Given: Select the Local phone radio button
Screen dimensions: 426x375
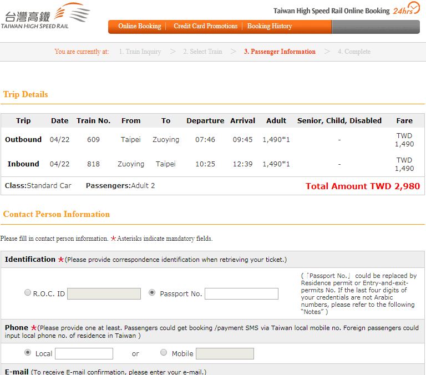Looking at the screenshot, I should (x=28, y=352).
